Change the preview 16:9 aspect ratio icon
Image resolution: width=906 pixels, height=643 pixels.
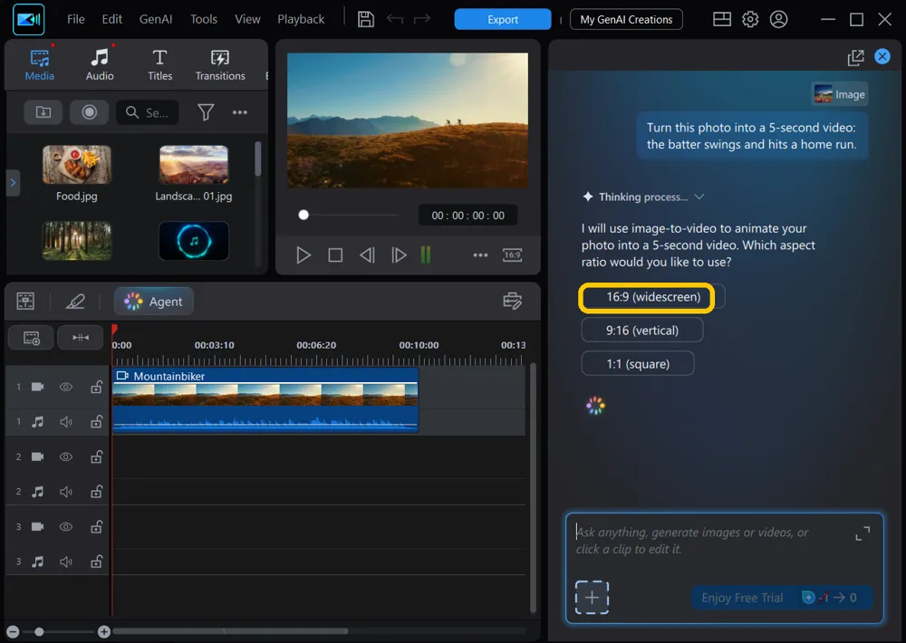[513, 254]
